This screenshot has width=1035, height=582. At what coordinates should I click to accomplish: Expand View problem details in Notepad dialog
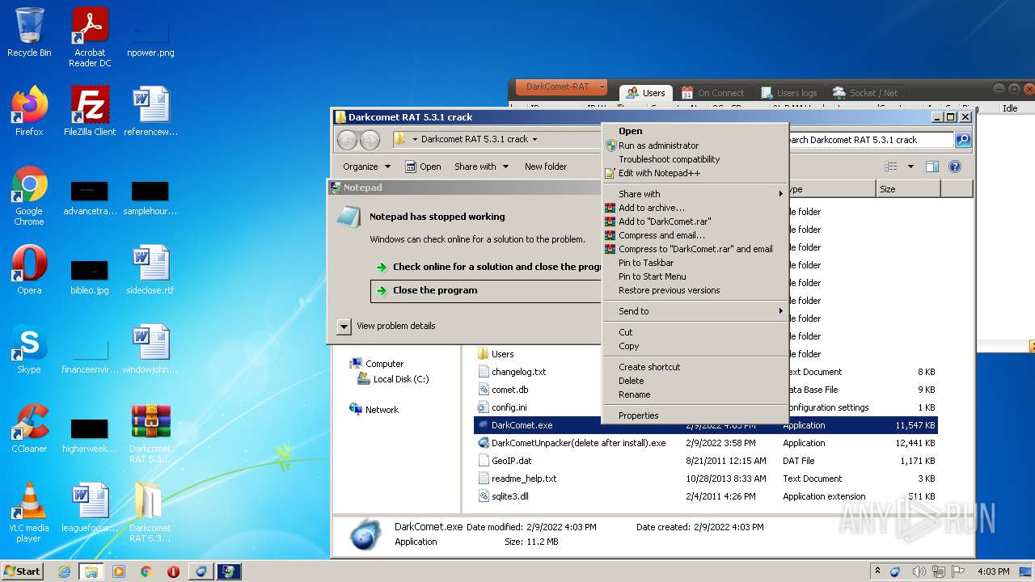344,327
